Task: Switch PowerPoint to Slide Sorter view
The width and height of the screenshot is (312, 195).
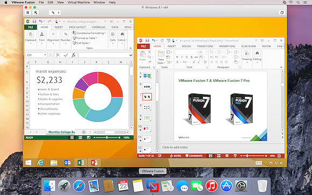Action: click(x=219, y=156)
